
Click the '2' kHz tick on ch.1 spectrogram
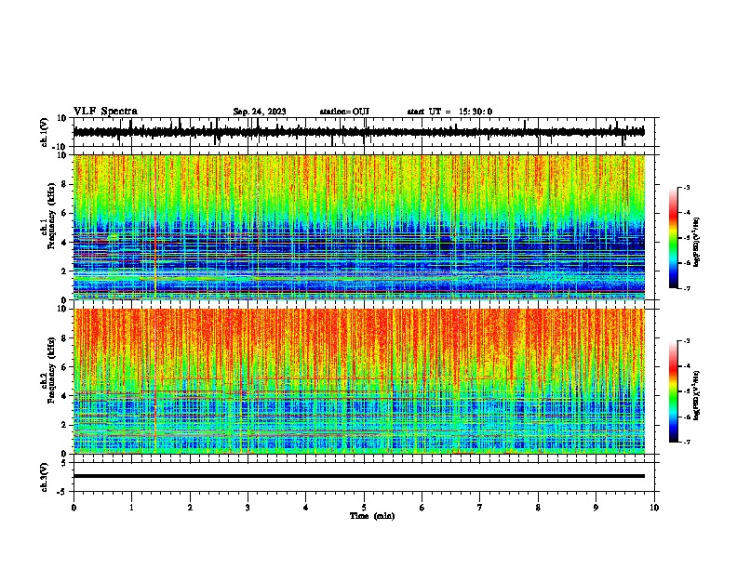[64, 271]
